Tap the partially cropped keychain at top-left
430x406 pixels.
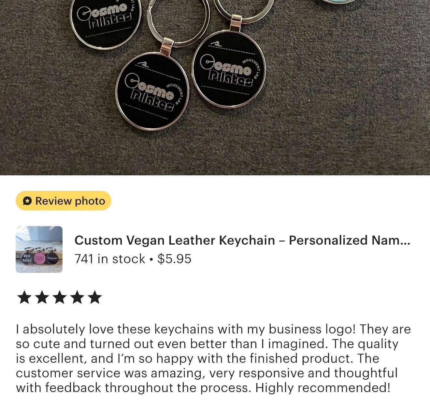click(x=106, y=23)
